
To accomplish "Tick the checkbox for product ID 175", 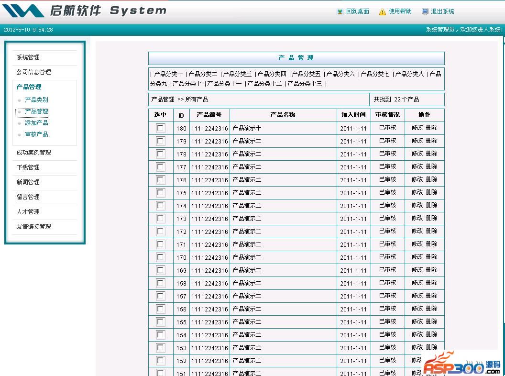I will click(161, 193).
